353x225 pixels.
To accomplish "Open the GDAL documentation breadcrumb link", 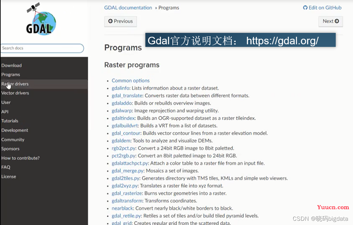I will (128, 8).
